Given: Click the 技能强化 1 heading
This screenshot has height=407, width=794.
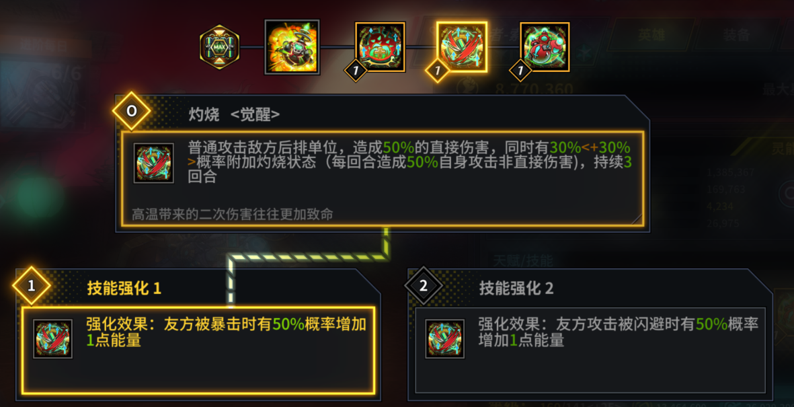Looking at the screenshot, I should [x=124, y=289].
